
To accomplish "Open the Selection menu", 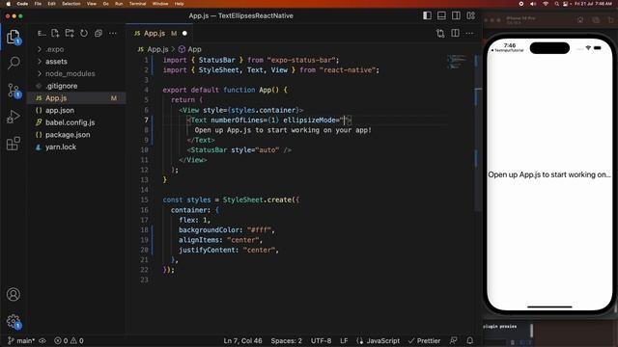I will tap(70, 4).
